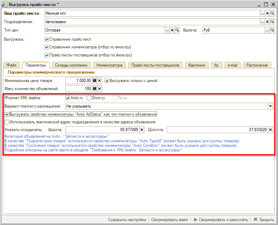Click magnifier icon next to Вид прайс-листа
Viewport: 278px width, 225px height.
tap(272, 13)
